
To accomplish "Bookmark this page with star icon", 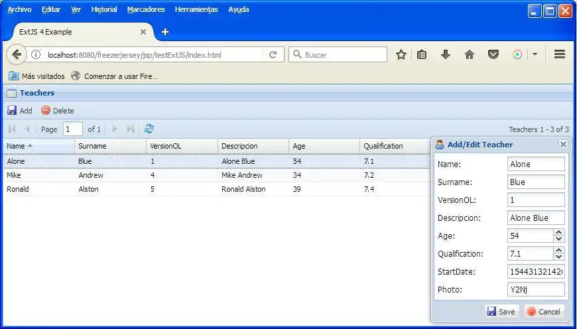I will click(x=401, y=55).
